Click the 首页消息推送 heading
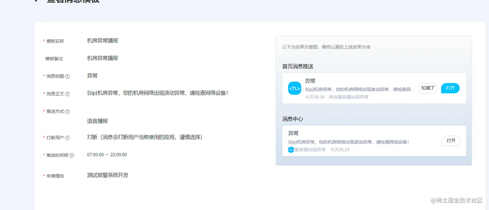The image size is (489, 210). 298,66
